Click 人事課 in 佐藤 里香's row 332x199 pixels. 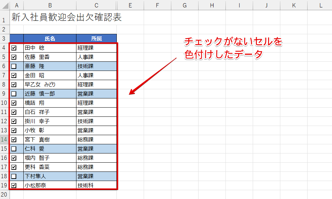pyautogui.click(x=96, y=57)
